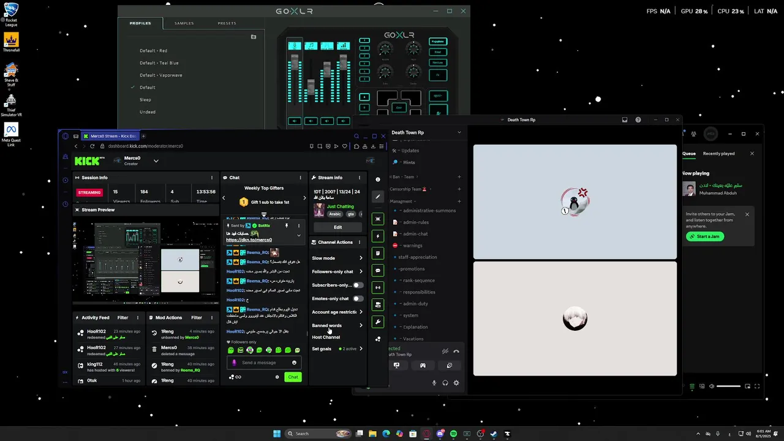Toggle Emotes-only chat switch
This screenshot has height=441, width=784.
(358, 299)
